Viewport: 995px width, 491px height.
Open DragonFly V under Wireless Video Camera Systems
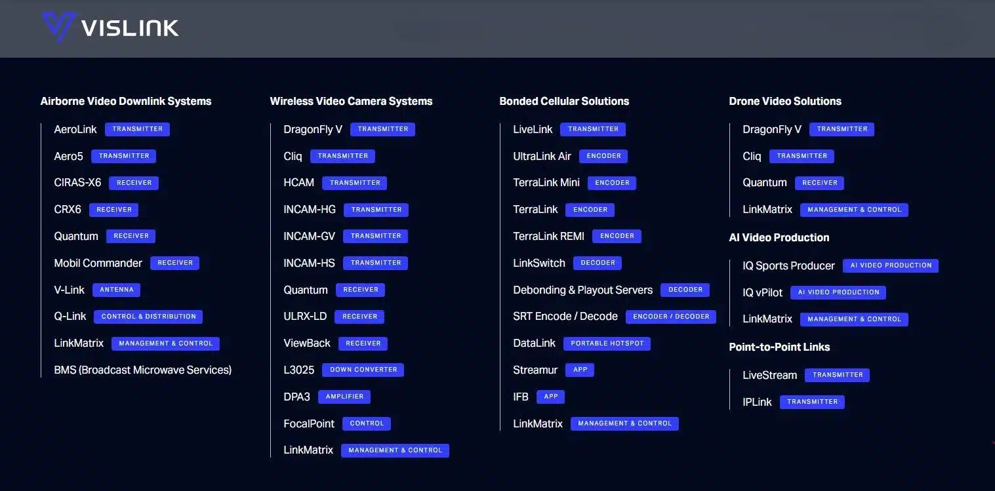click(x=313, y=130)
